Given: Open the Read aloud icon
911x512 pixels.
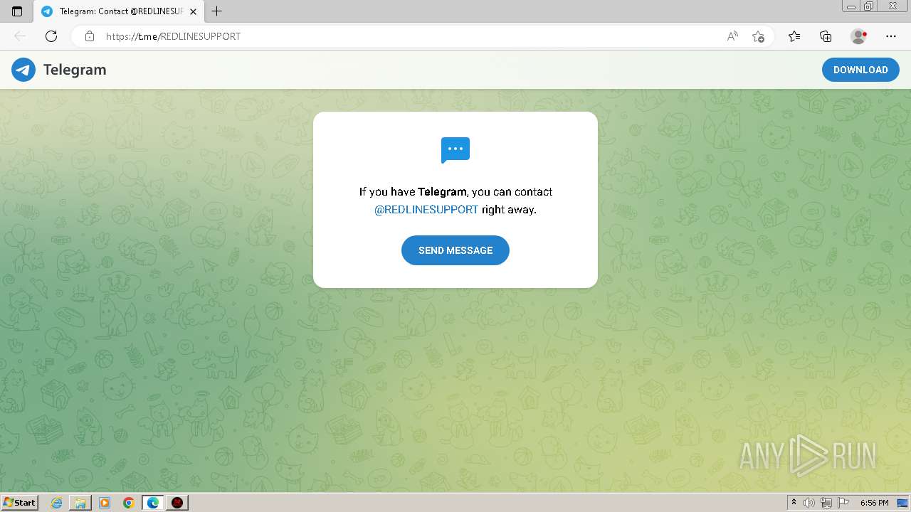Looking at the screenshot, I should pos(732,36).
